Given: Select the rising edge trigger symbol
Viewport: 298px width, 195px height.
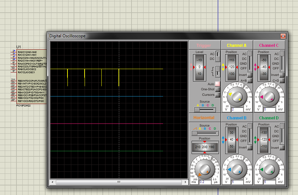Looking at the screenshot, I should [213, 68].
